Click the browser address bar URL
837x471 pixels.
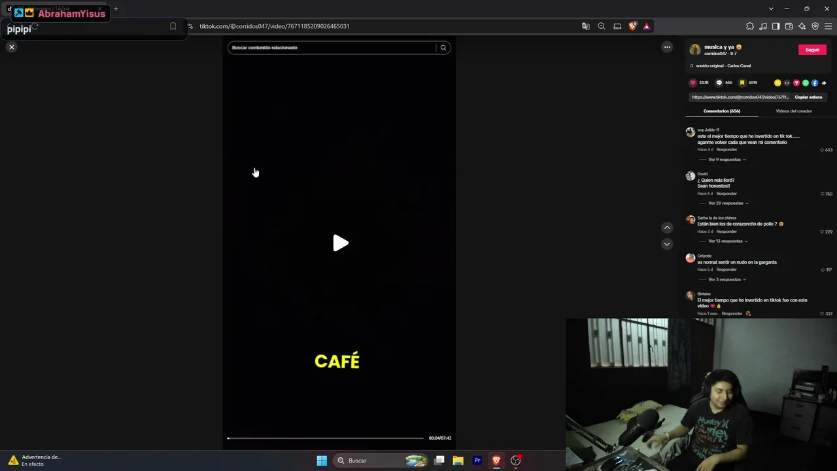pyautogui.click(x=275, y=26)
